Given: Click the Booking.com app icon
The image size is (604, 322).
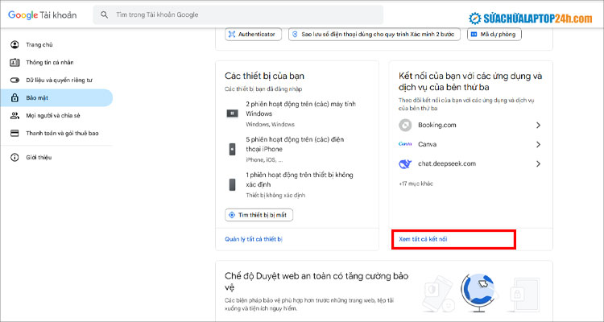Looking at the screenshot, I should [x=405, y=126].
